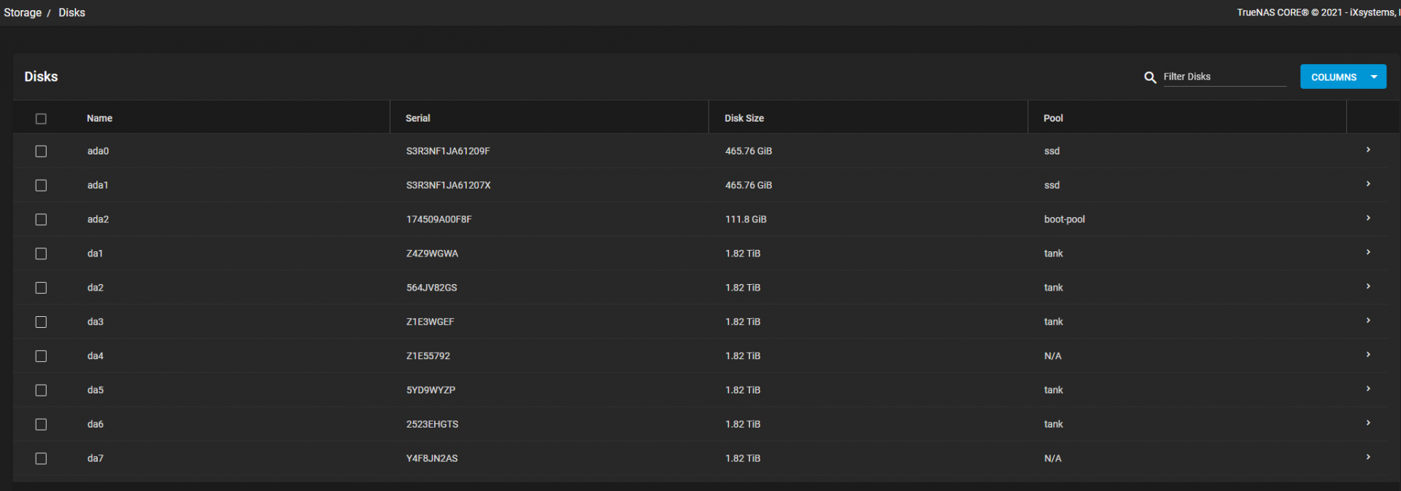Image resolution: width=1401 pixels, height=491 pixels.
Task: Check the ada1 disk checkbox
Action: pos(41,186)
